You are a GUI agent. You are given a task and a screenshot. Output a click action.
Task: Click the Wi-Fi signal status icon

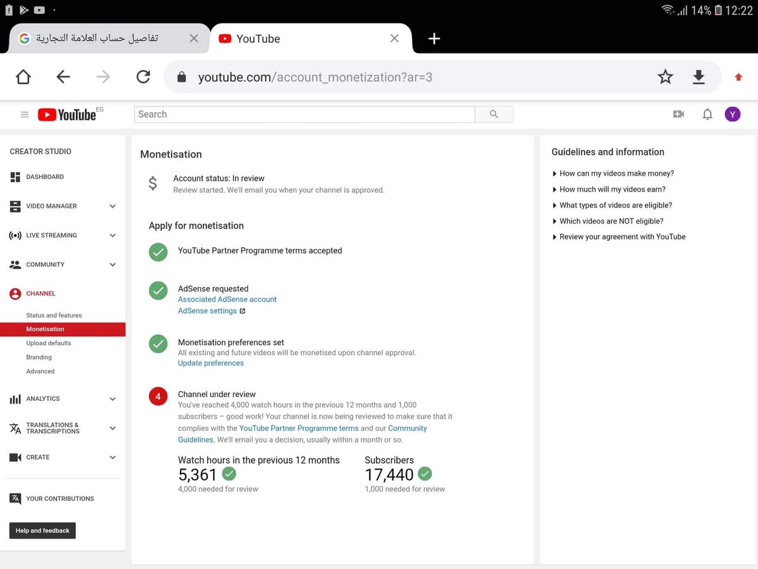(668, 10)
